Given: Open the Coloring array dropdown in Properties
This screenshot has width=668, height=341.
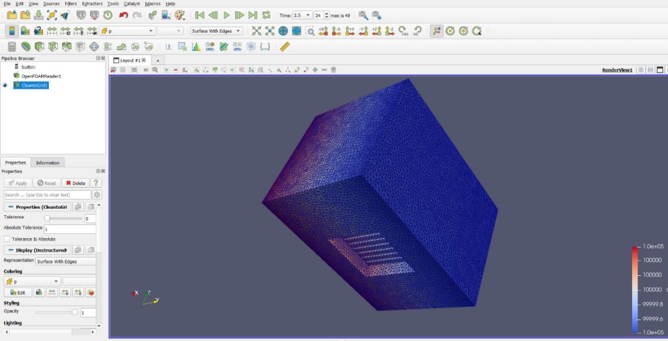Looking at the screenshot, I should 32,282.
